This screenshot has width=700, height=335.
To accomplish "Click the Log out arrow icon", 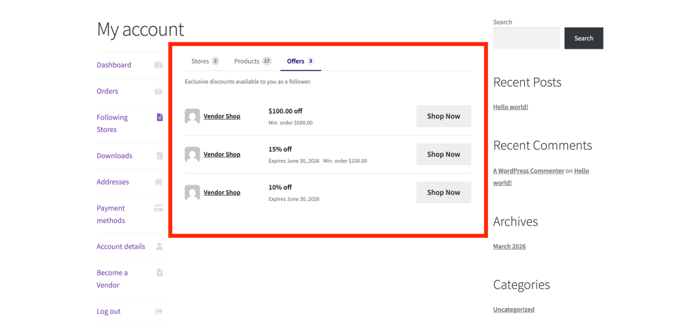I will (x=159, y=311).
